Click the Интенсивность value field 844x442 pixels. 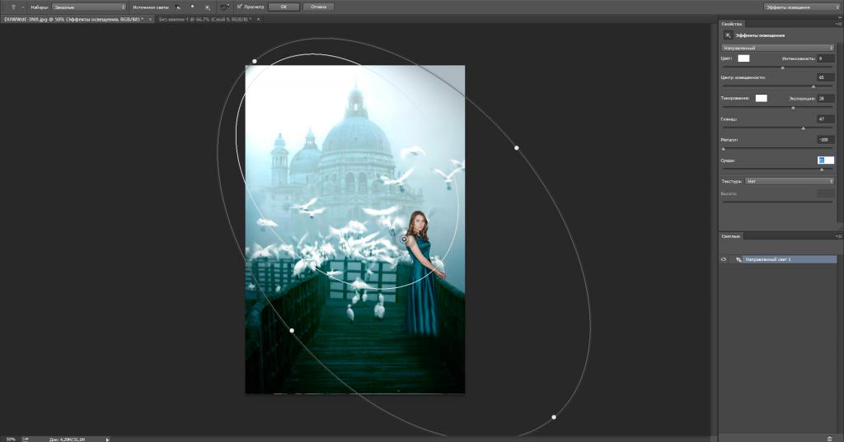825,58
